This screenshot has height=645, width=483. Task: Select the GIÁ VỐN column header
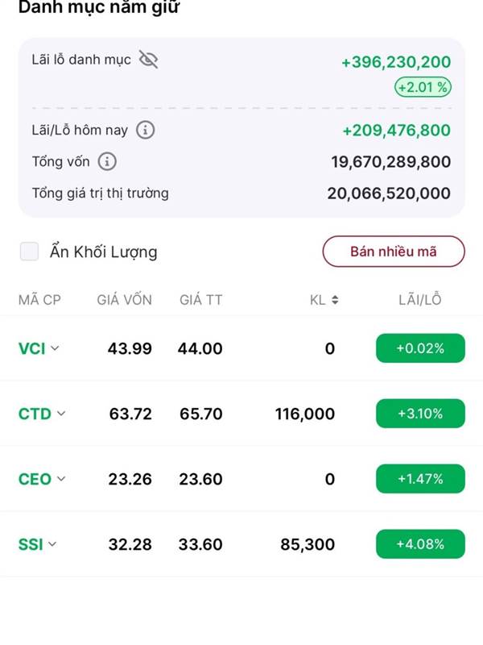tap(124, 299)
